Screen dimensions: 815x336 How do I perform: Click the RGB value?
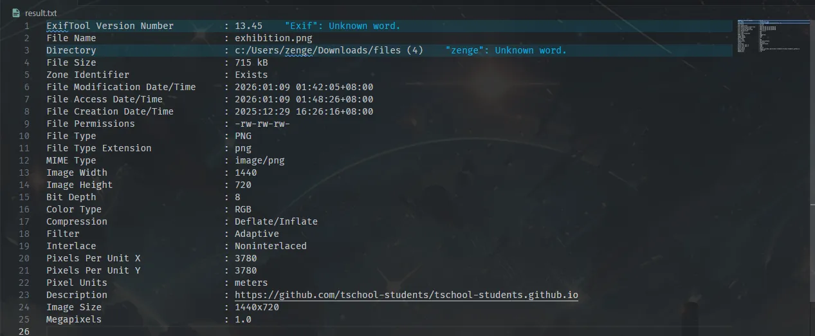pyautogui.click(x=243, y=209)
